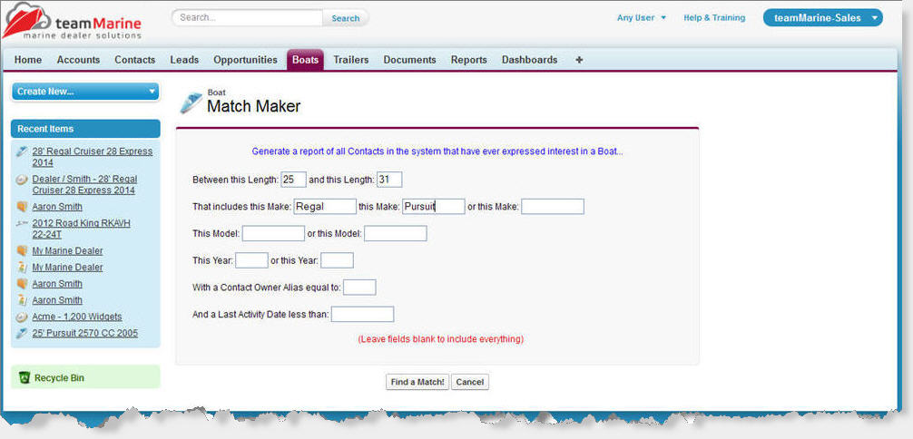Click the Recycle Bin icon

tap(25, 377)
